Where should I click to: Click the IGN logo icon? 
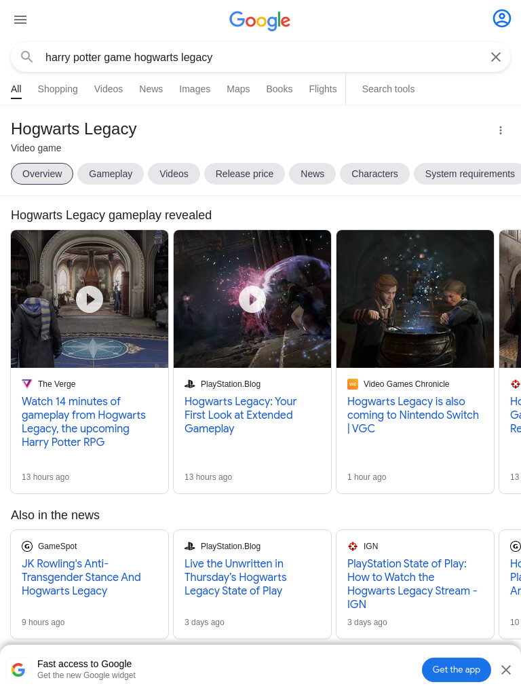353,546
